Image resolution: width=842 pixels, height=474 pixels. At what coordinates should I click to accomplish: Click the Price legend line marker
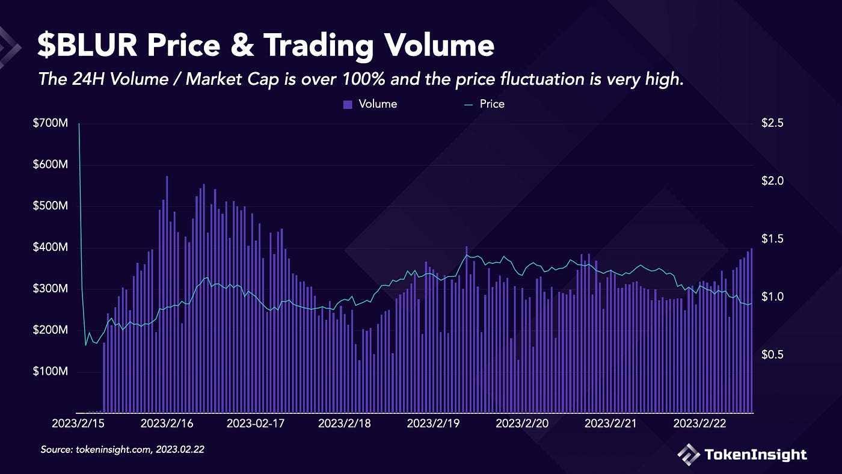pyautogui.click(x=469, y=105)
